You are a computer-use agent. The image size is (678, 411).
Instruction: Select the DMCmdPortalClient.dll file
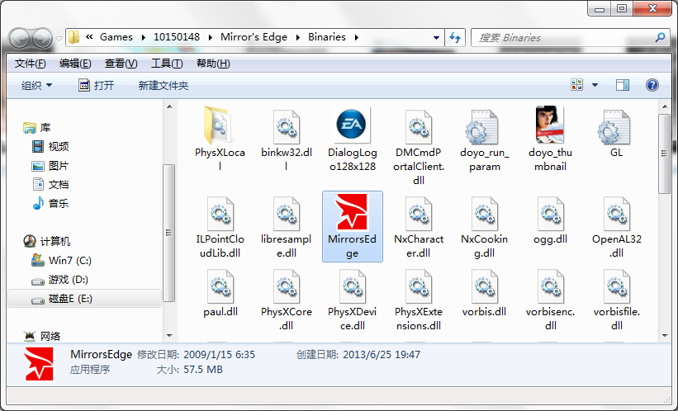[419, 147]
